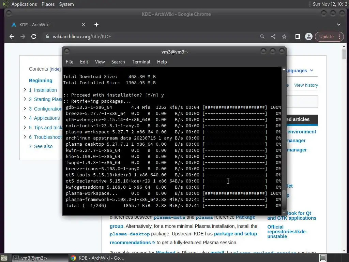Viewport: 349px width, 262px height.
Task: Open Chrome tab search chevron
Action: pyautogui.click(x=339, y=25)
